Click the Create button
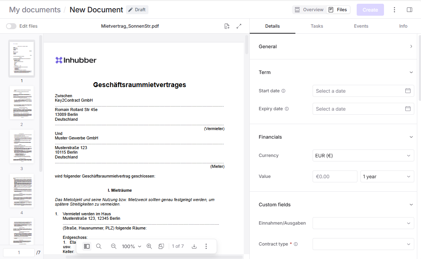Screen dimensions: 421x259 pos(370,10)
